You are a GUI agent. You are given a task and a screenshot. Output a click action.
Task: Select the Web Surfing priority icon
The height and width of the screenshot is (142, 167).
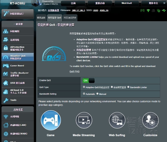[117, 120]
